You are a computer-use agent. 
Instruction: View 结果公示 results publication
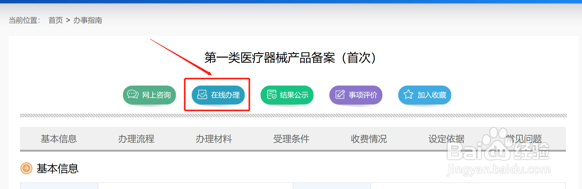287,95
